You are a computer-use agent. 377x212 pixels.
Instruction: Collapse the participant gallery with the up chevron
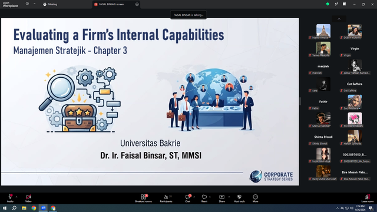click(x=339, y=19)
